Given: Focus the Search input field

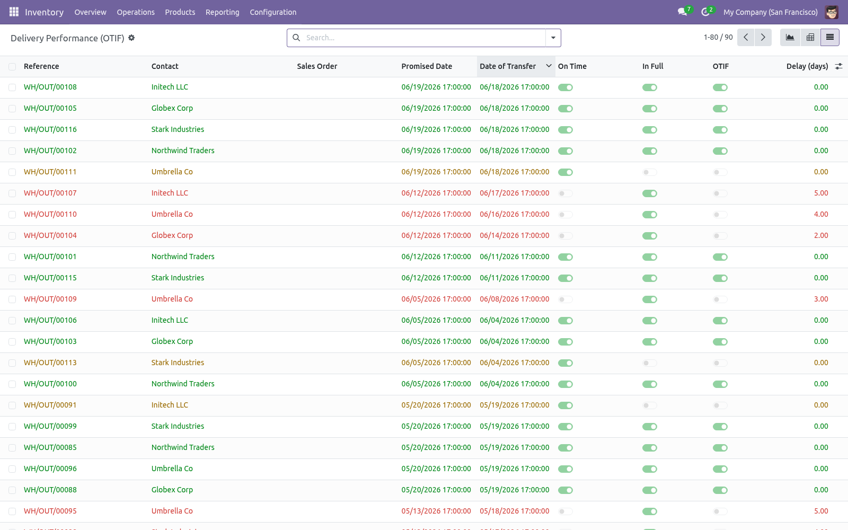Looking at the screenshot, I should [x=424, y=38].
